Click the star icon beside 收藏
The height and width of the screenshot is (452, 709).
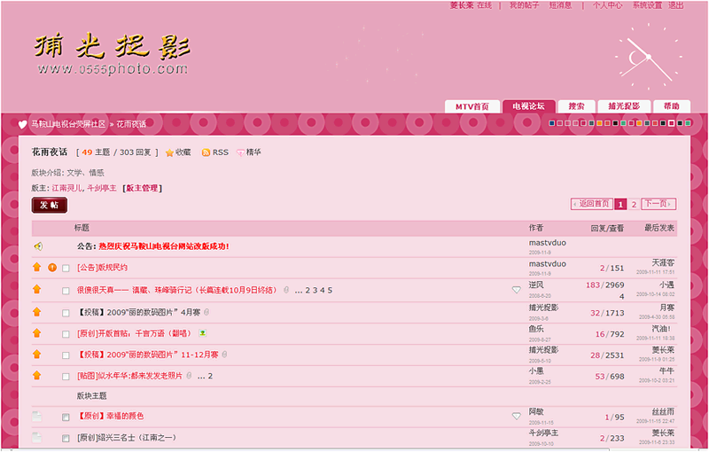169,152
